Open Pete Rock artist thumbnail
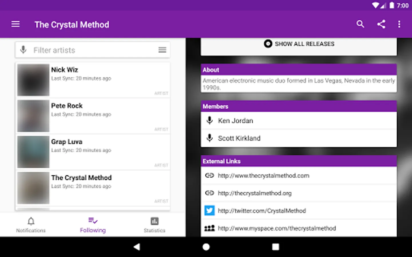This screenshot has height=257, width=412. tap(33, 116)
